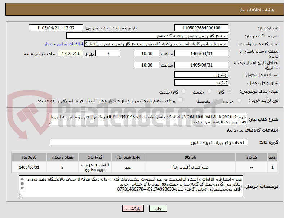Click the delivery province بوشهر field

pos(201,75)
